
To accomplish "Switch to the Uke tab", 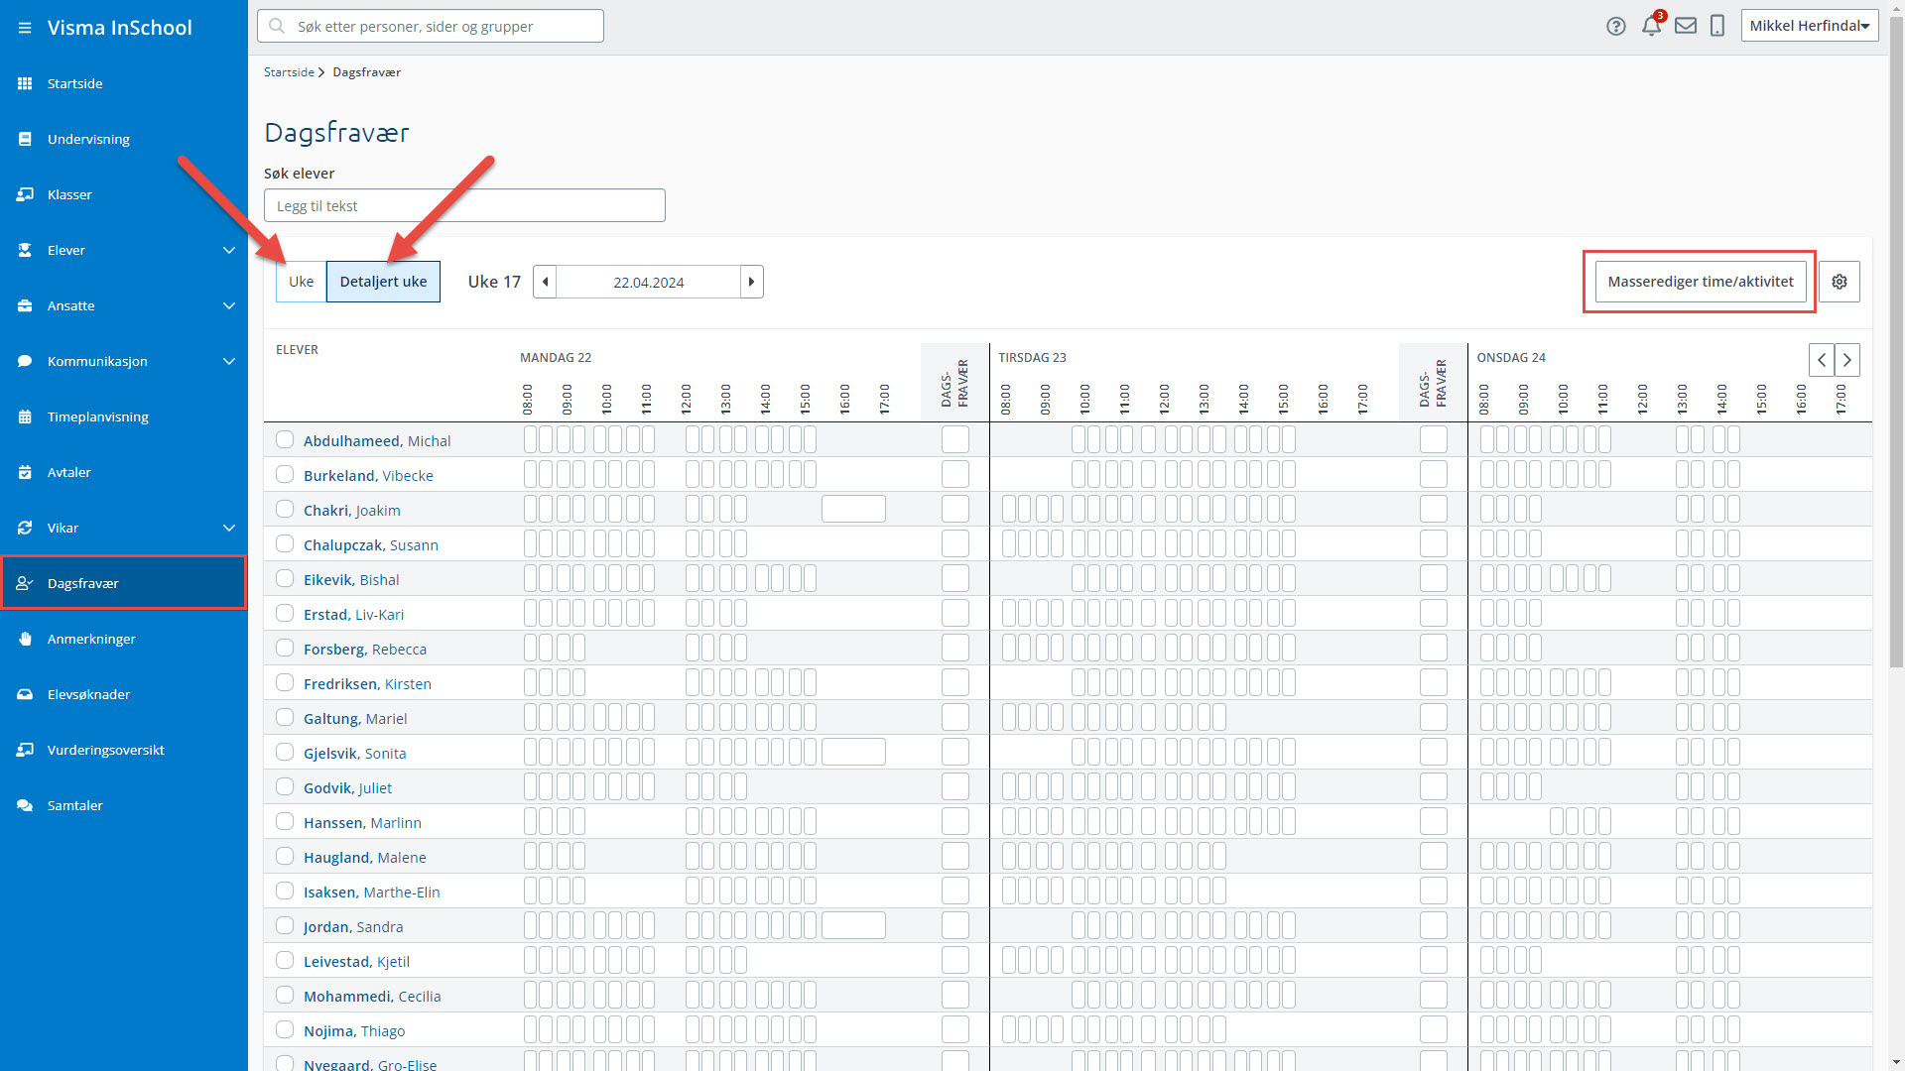I will coord(301,282).
